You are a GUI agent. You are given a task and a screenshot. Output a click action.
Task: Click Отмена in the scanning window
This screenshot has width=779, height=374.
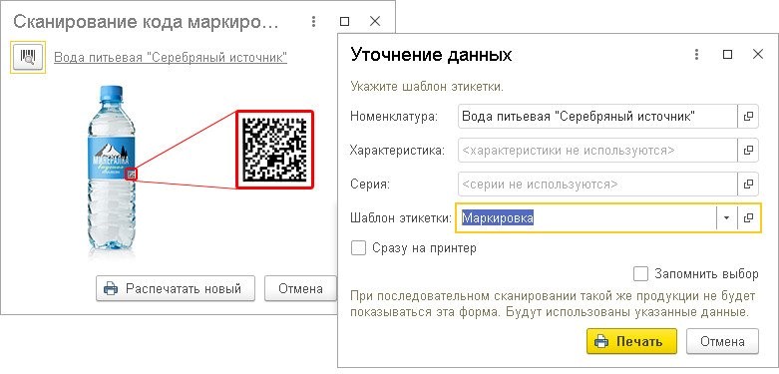point(300,288)
